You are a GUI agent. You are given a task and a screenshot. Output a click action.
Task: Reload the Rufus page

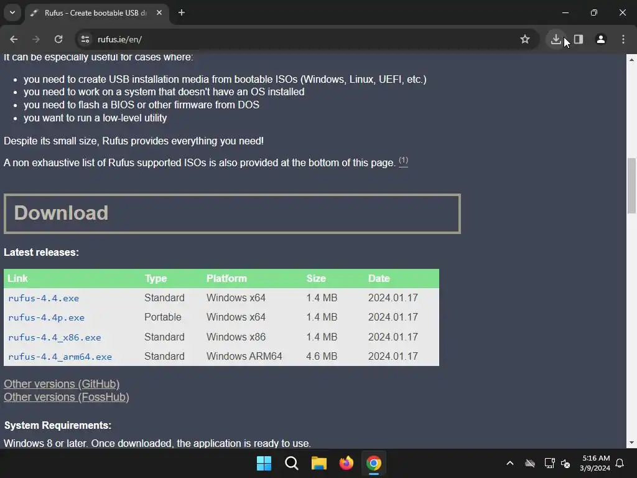click(58, 39)
